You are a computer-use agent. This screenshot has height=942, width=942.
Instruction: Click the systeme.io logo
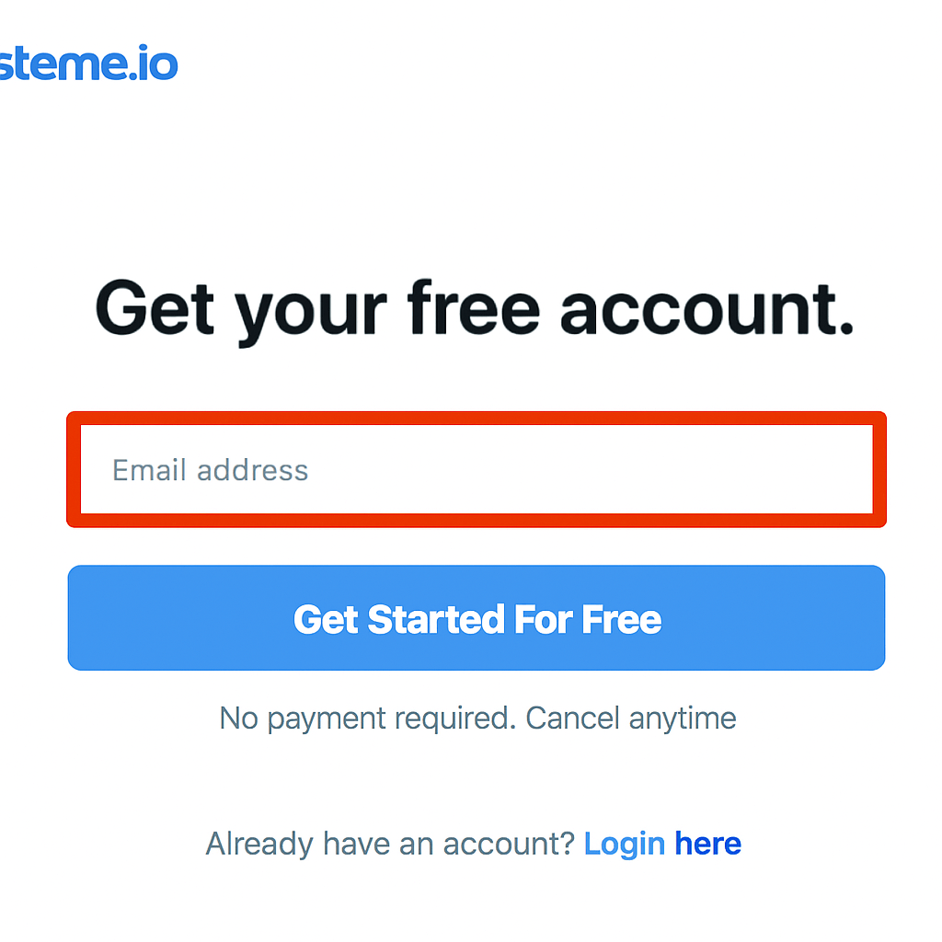pos(87,64)
